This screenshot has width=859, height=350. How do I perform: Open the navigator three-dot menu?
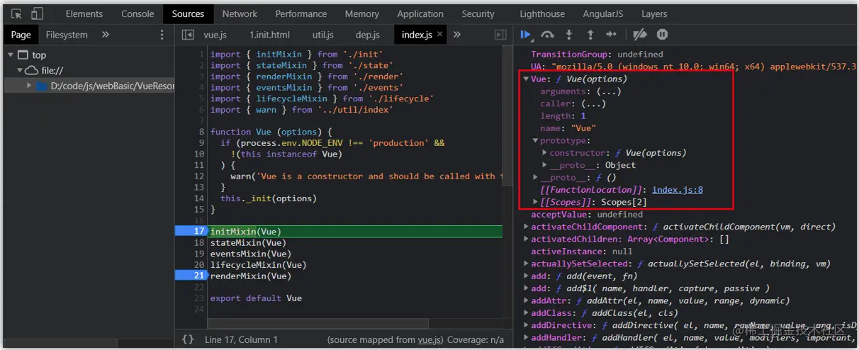tap(162, 35)
